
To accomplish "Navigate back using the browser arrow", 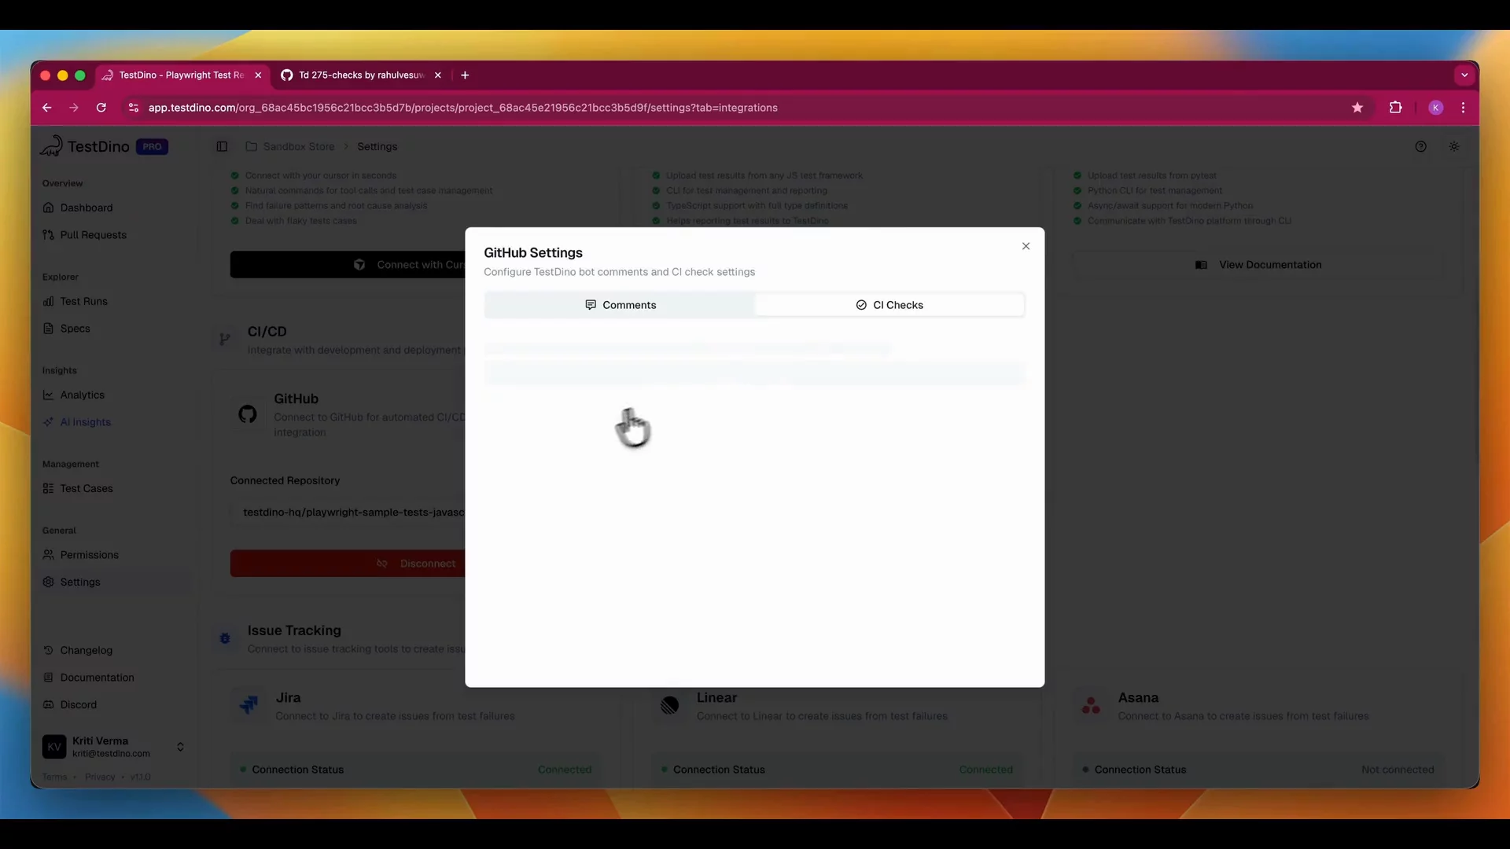I will [x=46, y=108].
